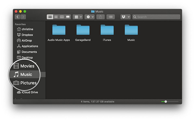Viewport: 195px width, 121px height.
Task: Switch to gallery view
Action: 68,17
